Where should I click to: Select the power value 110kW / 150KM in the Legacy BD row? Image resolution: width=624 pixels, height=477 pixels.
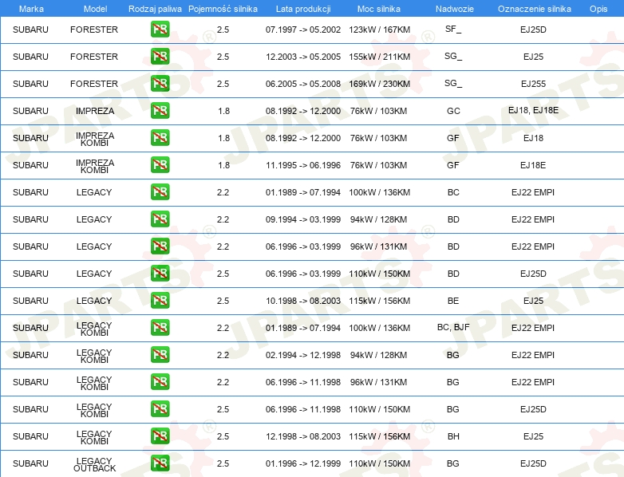[x=379, y=274]
